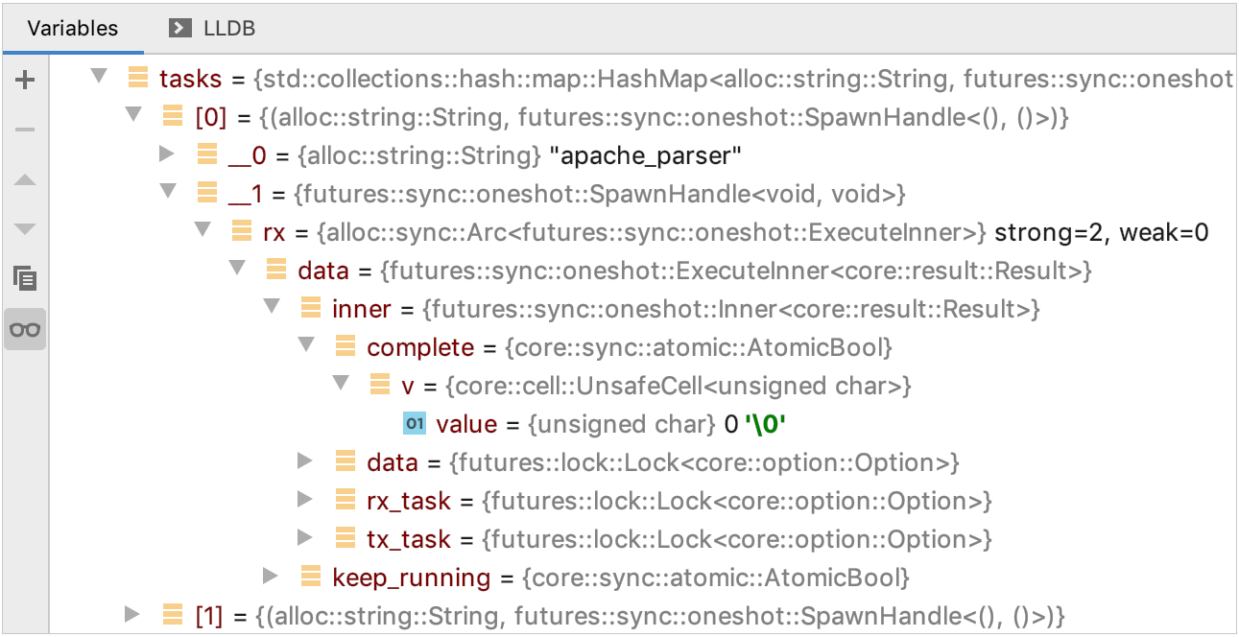Open the LLDB tab

tap(229, 28)
